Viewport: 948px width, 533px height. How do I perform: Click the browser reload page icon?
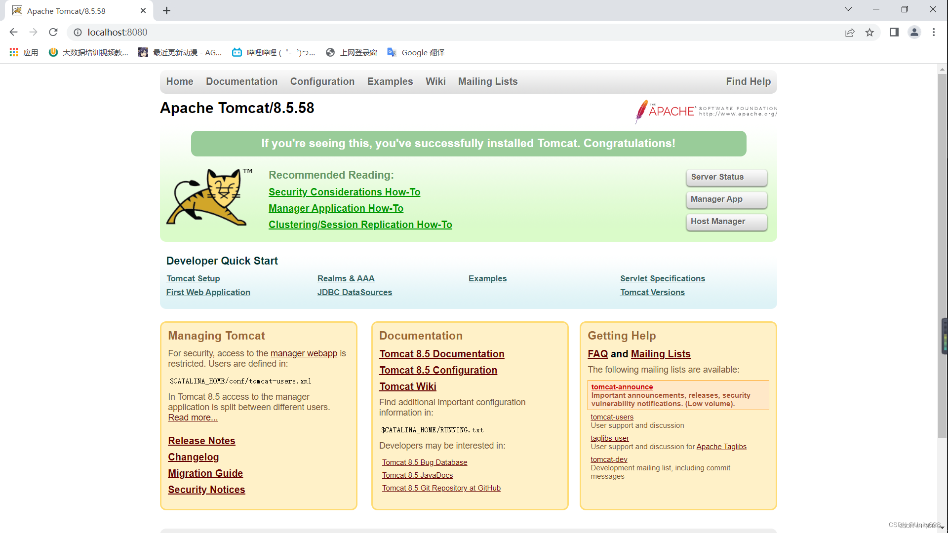[x=53, y=32]
